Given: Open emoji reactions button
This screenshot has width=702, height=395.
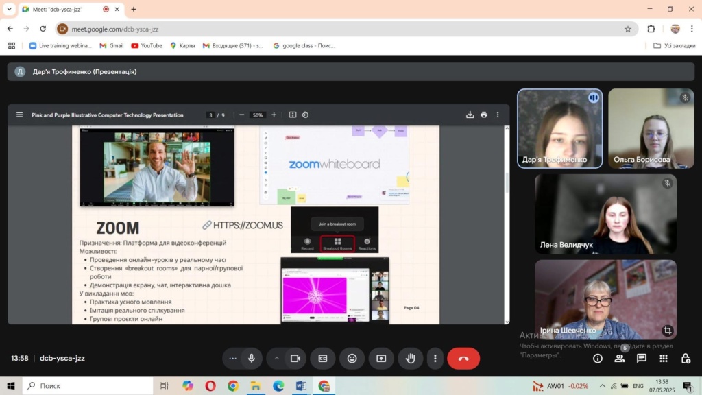Looking at the screenshot, I should click(x=352, y=358).
